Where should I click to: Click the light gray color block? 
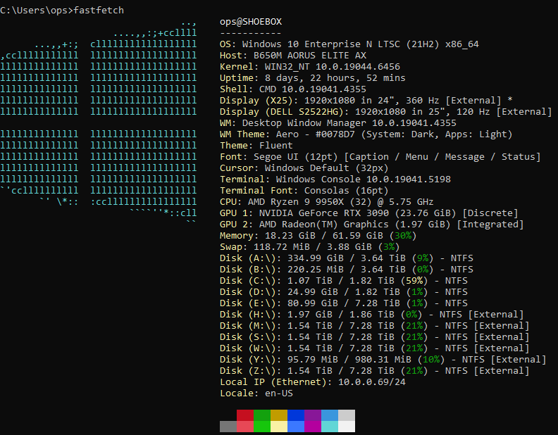(347, 415)
